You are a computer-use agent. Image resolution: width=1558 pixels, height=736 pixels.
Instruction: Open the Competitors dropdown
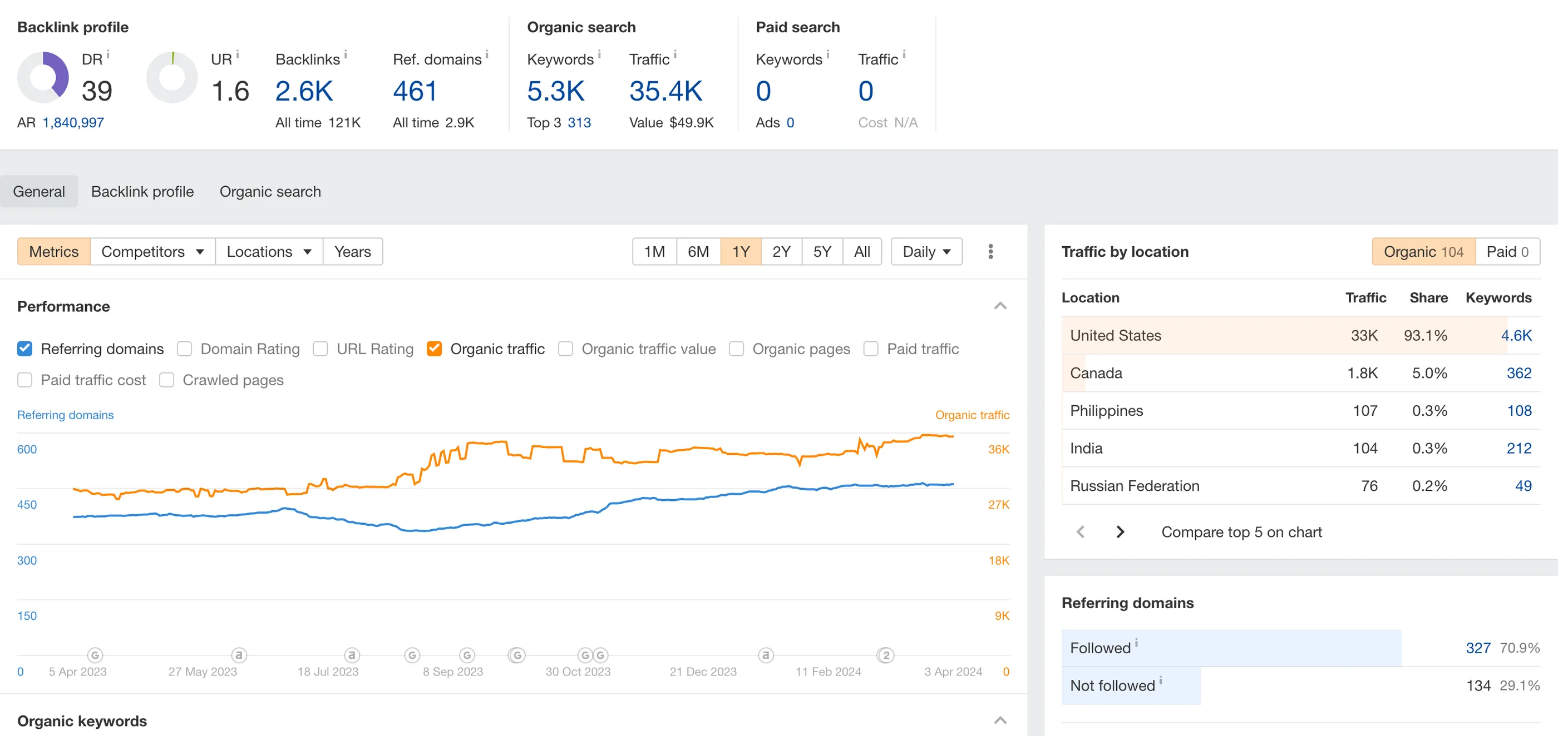coord(152,251)
